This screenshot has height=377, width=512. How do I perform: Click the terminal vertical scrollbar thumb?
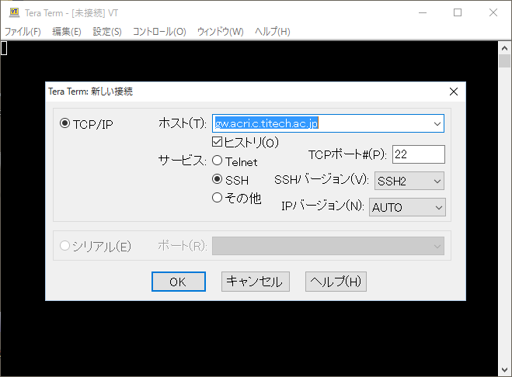tap(504, 61)
